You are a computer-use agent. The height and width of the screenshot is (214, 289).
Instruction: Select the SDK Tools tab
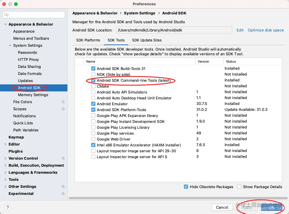(x=116, y=40)
